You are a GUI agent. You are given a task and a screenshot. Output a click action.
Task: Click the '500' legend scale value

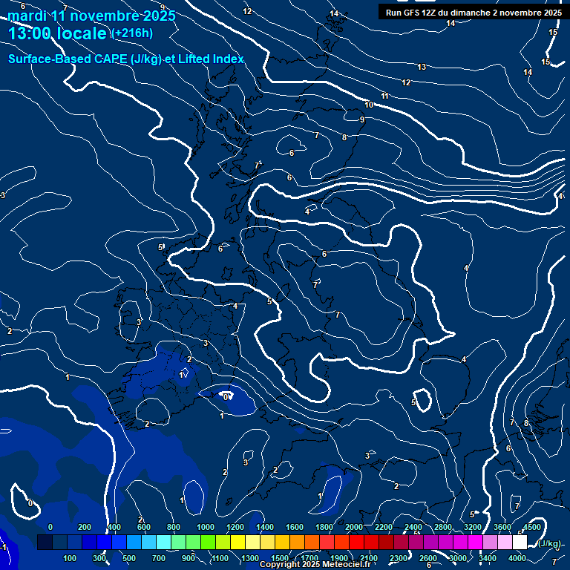point(129,558)
